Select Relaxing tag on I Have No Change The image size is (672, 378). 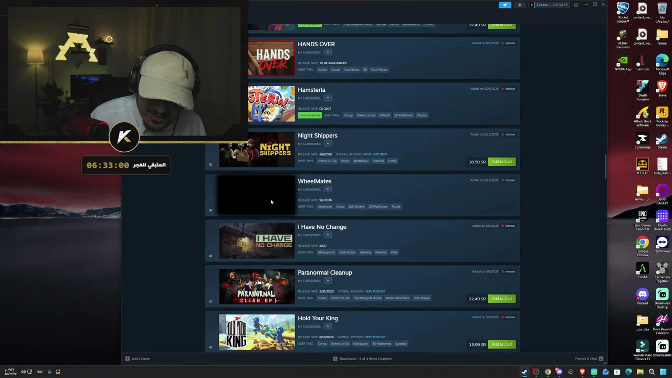pyautogui.click(x=365, y=253)
